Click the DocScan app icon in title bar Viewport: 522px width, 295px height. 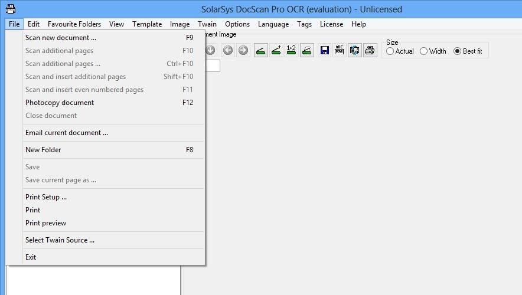[x=11, y=9]
